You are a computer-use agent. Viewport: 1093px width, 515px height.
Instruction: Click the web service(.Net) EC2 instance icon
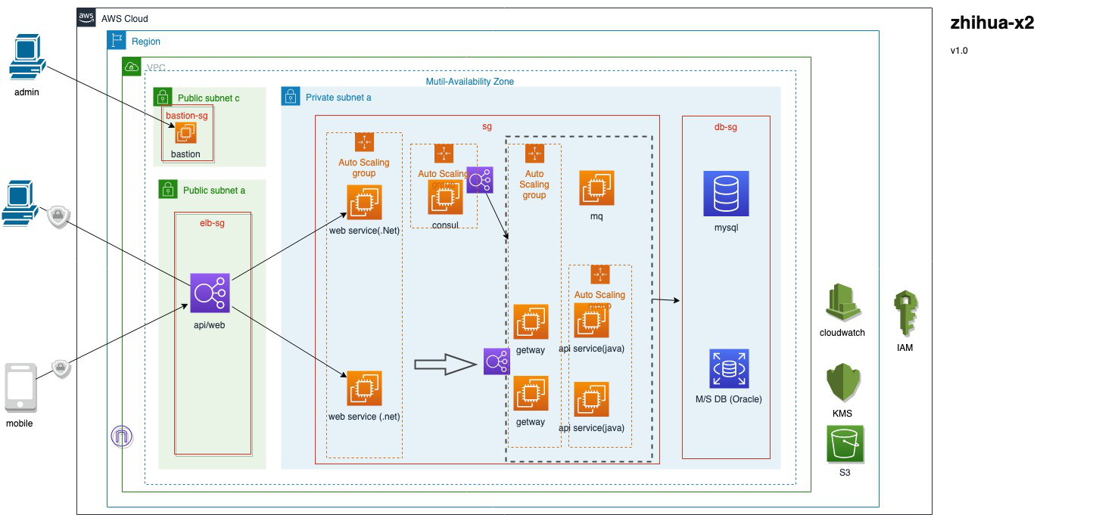tap(364, 203)
